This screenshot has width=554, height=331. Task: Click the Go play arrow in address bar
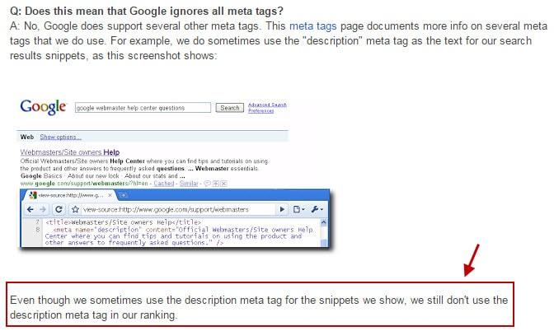tap(282, 210)
